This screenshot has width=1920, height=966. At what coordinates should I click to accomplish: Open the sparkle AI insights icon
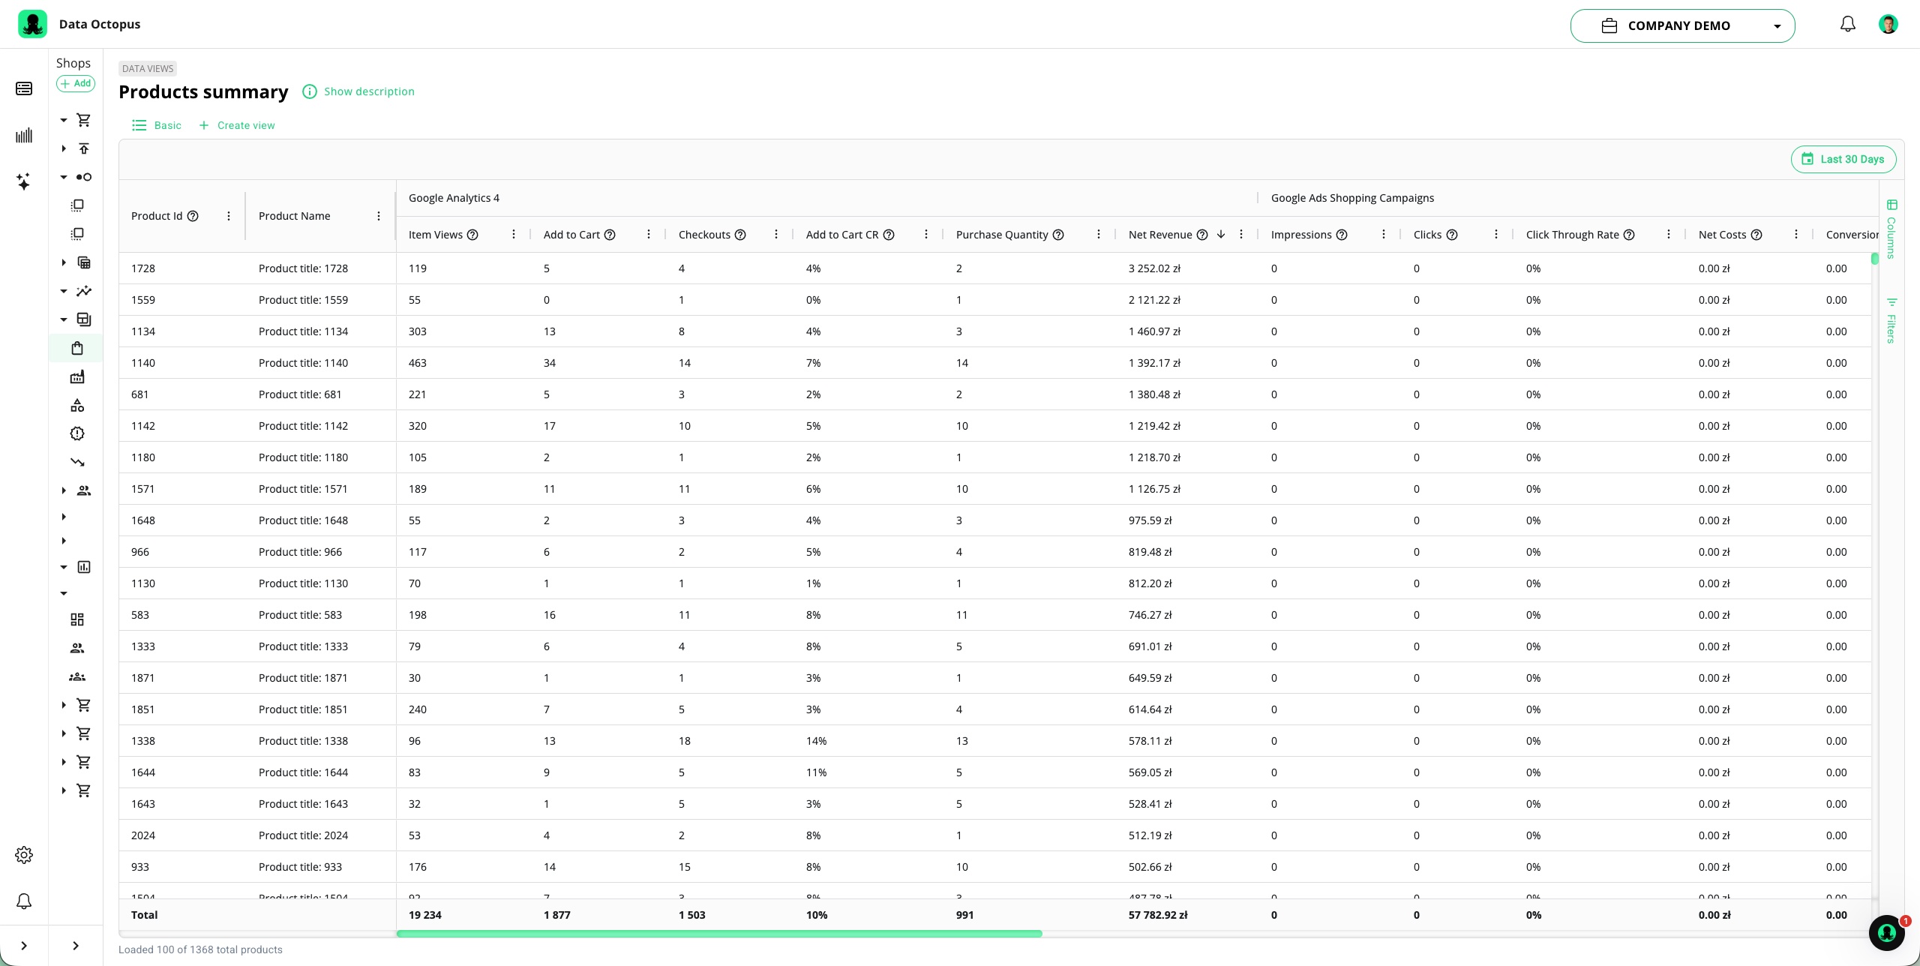click(x=23, y=181)
